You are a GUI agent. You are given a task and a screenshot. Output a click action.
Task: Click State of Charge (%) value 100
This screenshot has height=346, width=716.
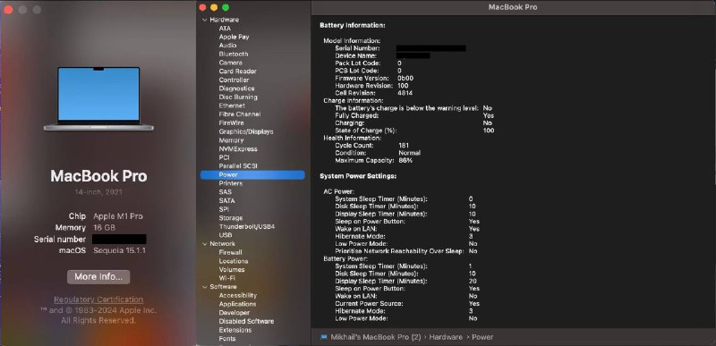point(489,131)
